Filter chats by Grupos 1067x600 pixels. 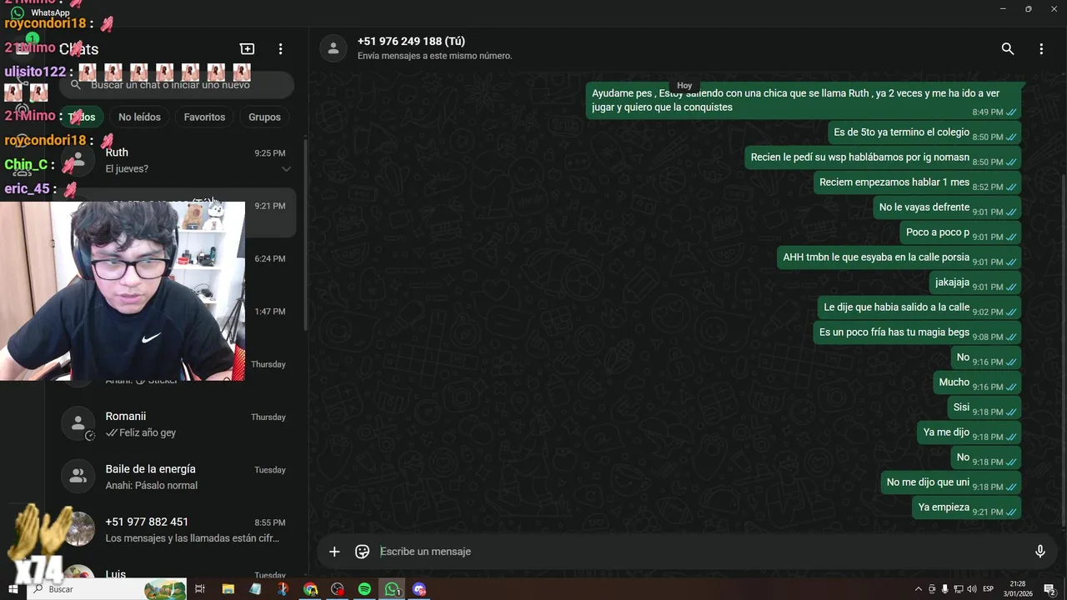pos(264,117)
